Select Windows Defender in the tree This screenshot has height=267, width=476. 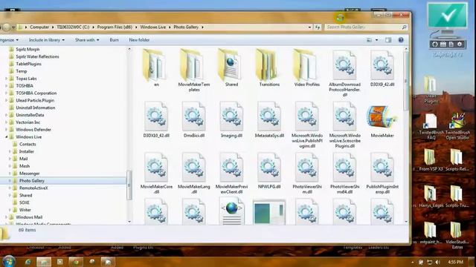click(33, 130)
